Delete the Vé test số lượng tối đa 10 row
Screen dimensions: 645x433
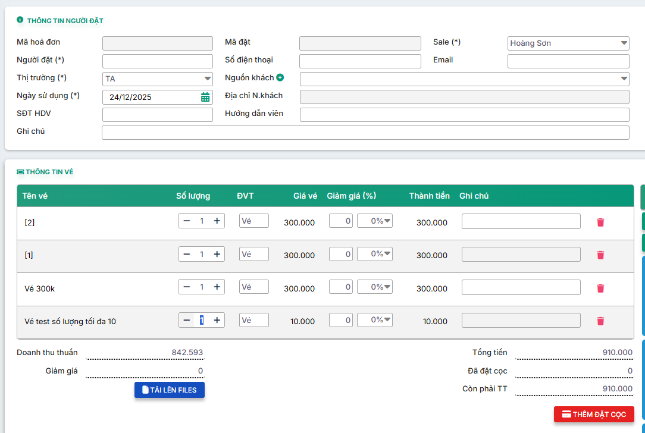[x=600, y=321]
